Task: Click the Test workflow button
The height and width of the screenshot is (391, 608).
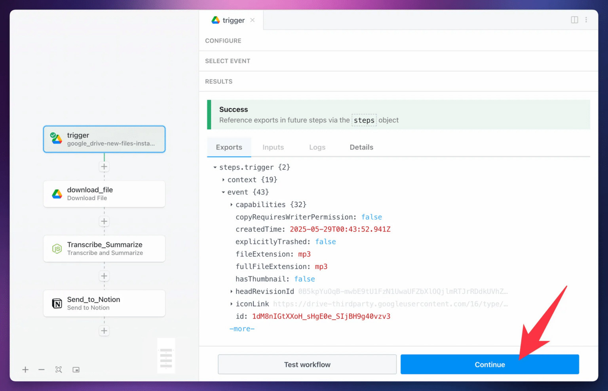Action: click(x=307, y=364)
